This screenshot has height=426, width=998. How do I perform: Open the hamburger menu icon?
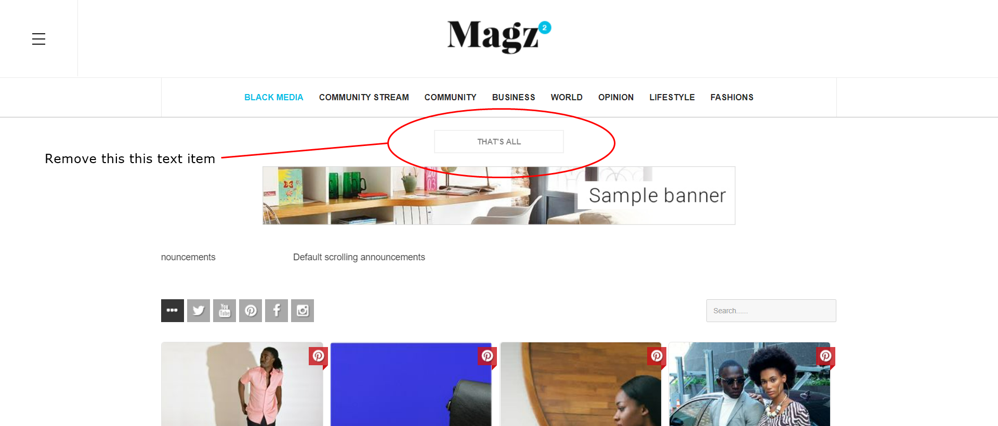[x=38, y=39]
